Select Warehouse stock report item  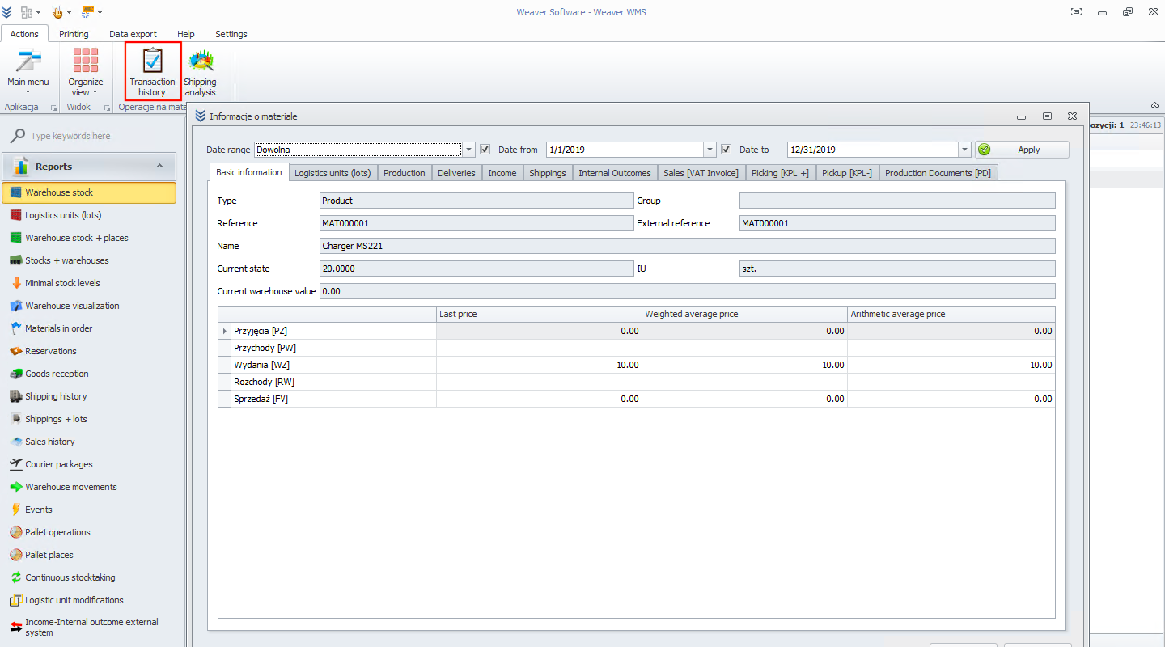[89, 192]
